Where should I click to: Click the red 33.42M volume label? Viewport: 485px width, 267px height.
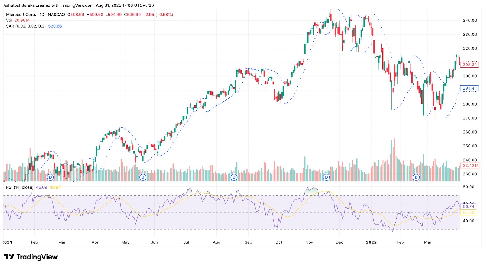pyautogui.click(x=470, y=166)
